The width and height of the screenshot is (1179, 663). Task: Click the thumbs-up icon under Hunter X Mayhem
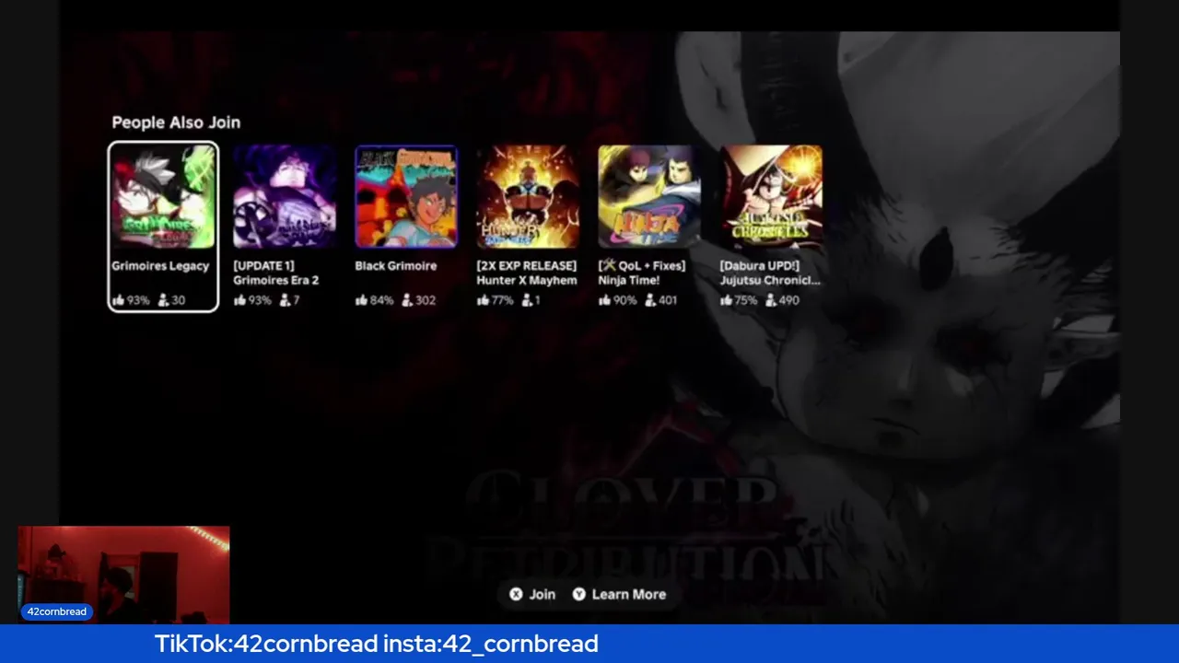pos(483,300)
